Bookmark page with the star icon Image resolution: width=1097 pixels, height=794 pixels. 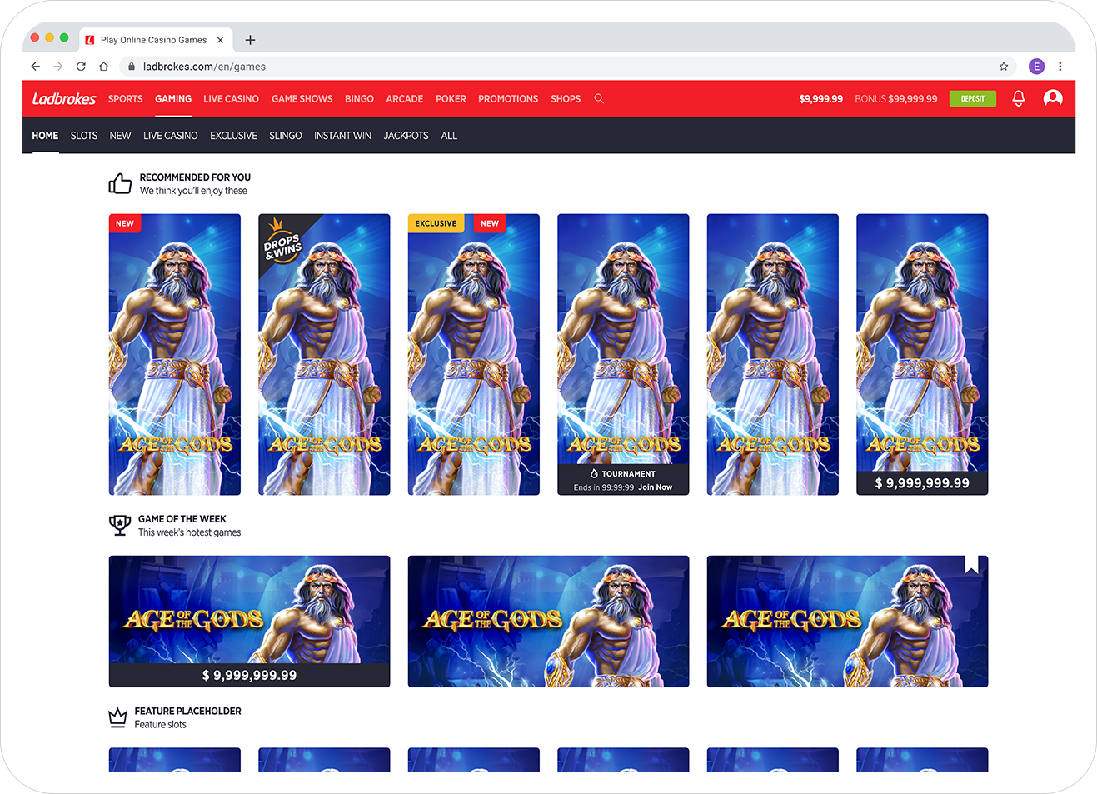pyautogui.click(x=1004, y=67)
